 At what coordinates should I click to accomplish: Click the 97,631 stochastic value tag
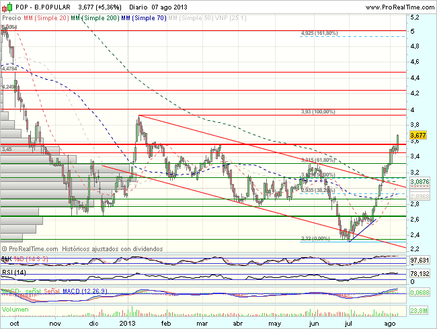pos(420,260)
